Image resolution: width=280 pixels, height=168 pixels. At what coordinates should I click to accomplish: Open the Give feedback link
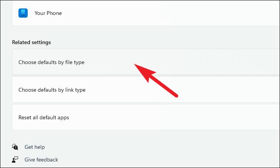click(41, 160)
